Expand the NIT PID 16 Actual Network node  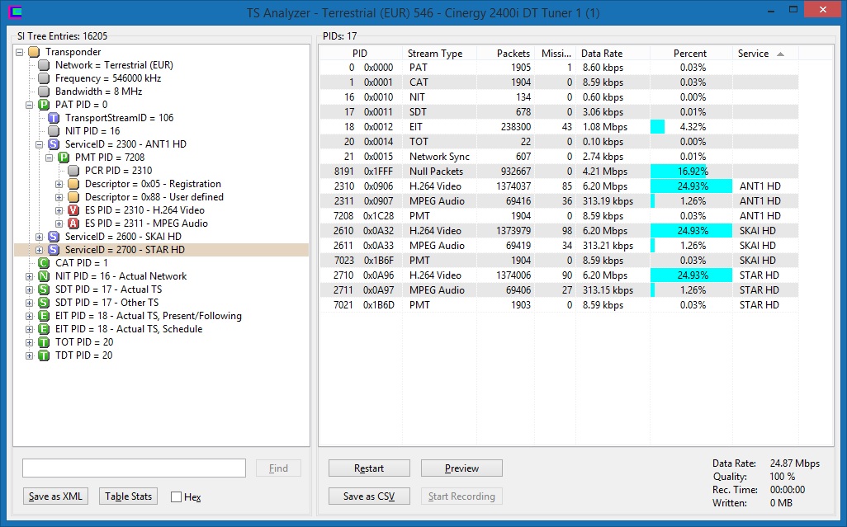pyautogui.click(x=29, y=277)
